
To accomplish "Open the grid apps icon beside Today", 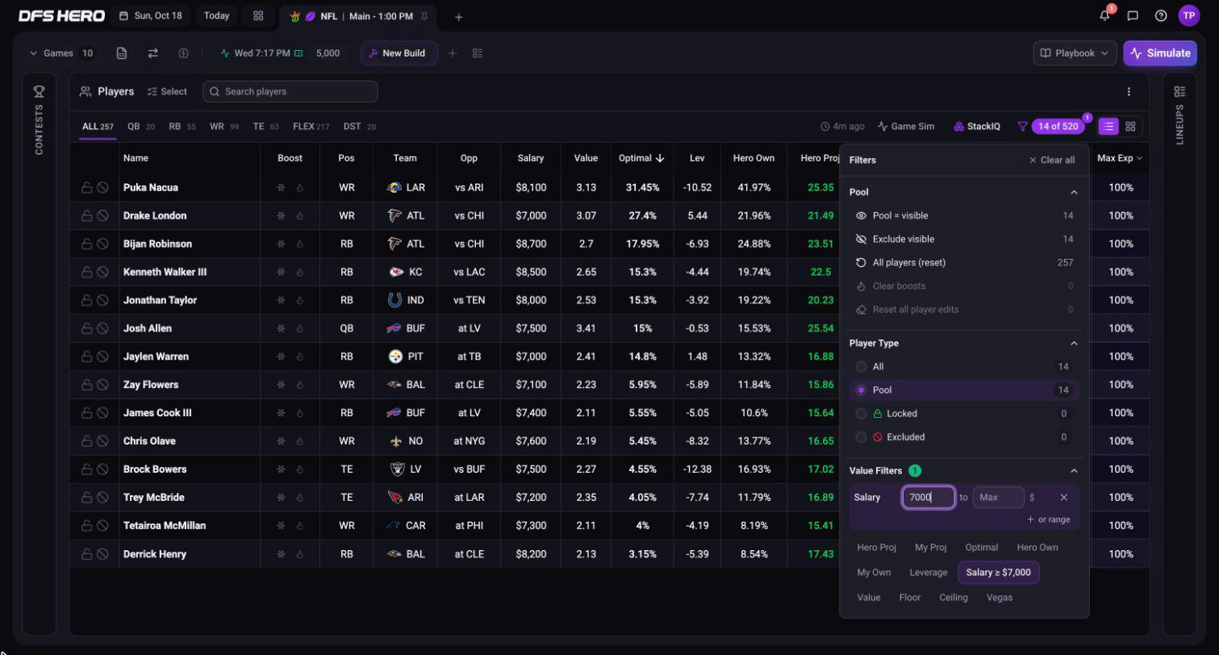I will tap(258, 15).
